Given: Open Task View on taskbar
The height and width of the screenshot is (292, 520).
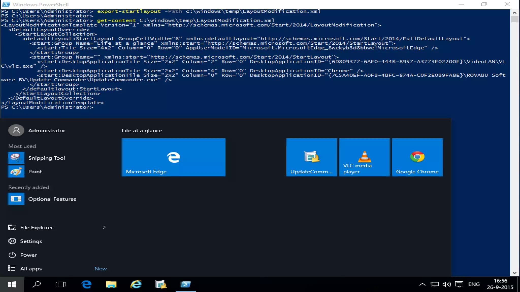Looking at the screenshot, I should point(61,284).
